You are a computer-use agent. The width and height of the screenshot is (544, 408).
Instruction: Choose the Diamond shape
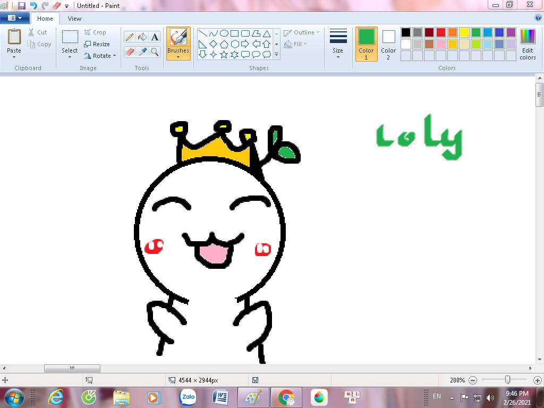click(214, 44)
